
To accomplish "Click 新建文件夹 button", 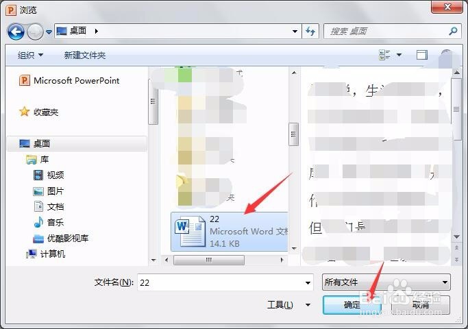I will coord(85,56).
